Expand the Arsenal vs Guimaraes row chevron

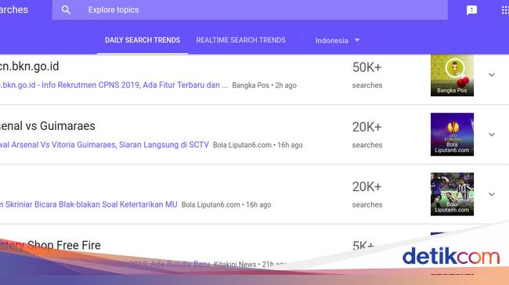(x=492, y=135)
